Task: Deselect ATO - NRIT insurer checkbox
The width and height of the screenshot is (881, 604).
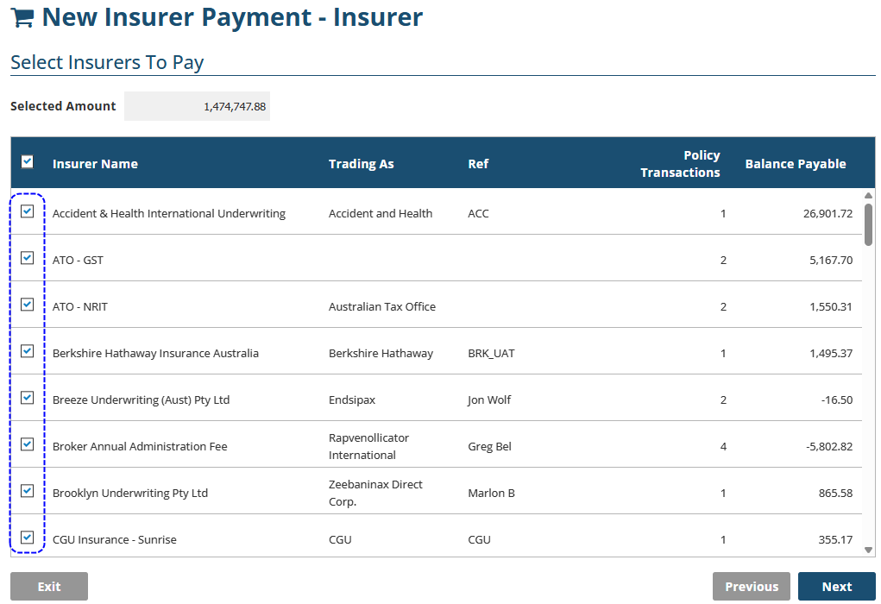Action: click(28, 305)
